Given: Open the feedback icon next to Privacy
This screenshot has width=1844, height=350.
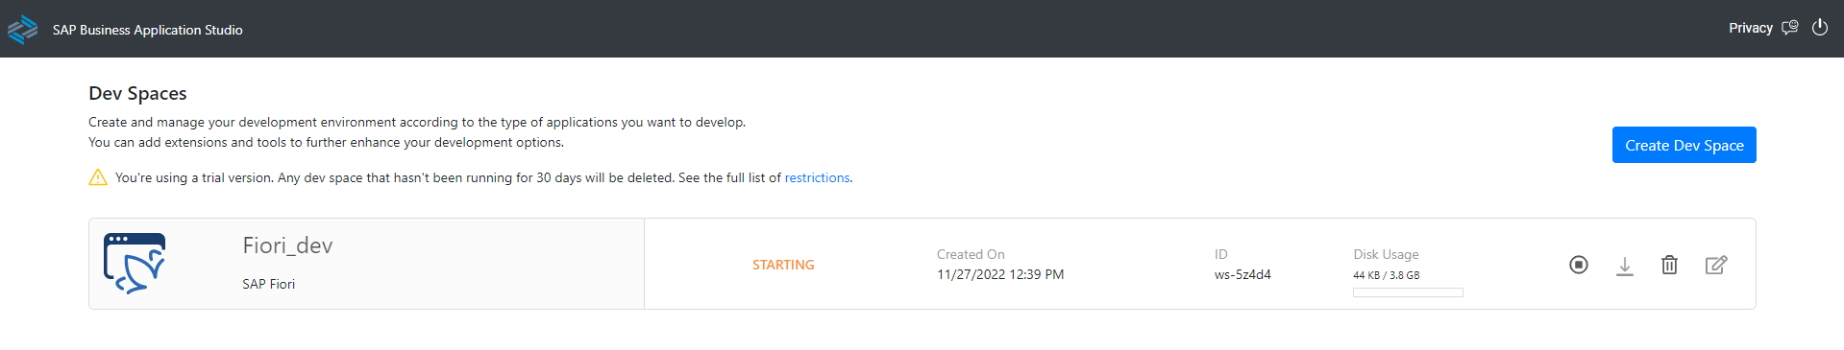Looking at the screenshot, I should coord(1789,28).
